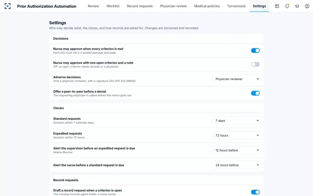Open the nurse alert 24 hours before dropdown
This screenshot has width=313, height=196.
point(236,165)
